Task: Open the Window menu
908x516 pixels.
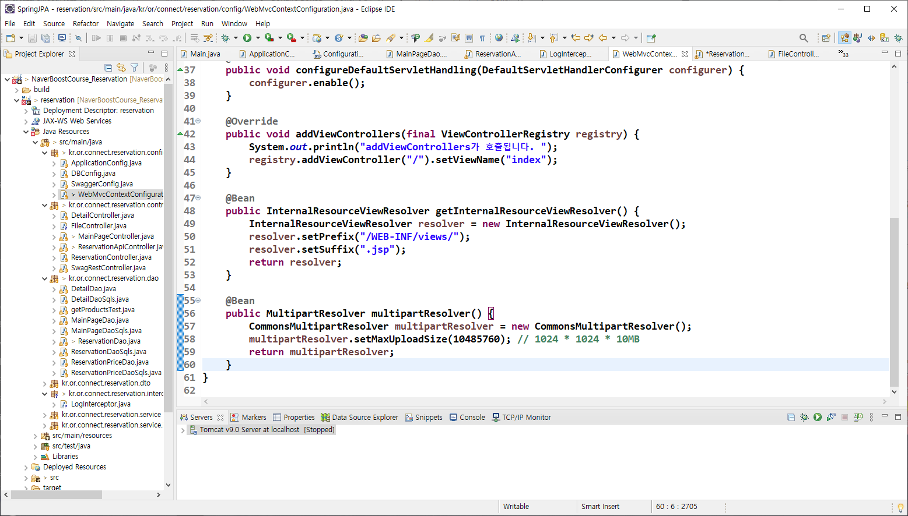Action: tap(234, 23)
